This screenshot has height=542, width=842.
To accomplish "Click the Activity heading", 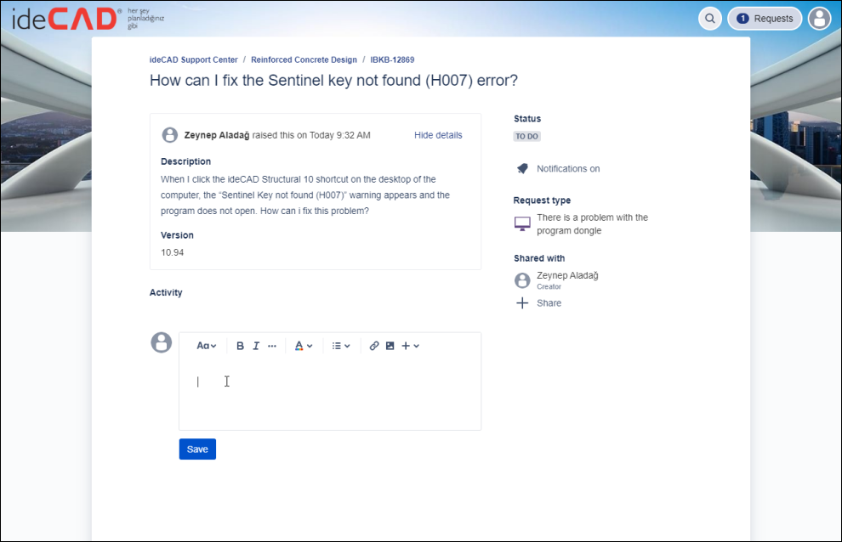I will (166, 292).
